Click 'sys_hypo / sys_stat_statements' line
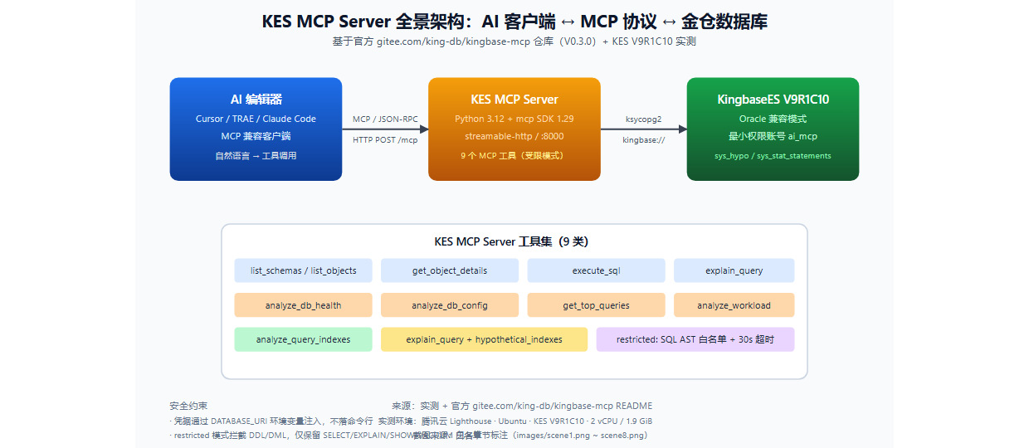The image size is (1029, 448). click(773, 155)
